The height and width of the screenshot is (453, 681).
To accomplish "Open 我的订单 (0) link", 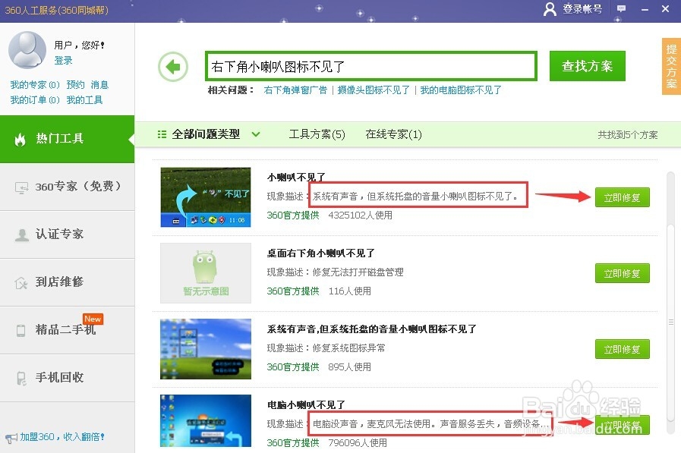I will (35, 100).
